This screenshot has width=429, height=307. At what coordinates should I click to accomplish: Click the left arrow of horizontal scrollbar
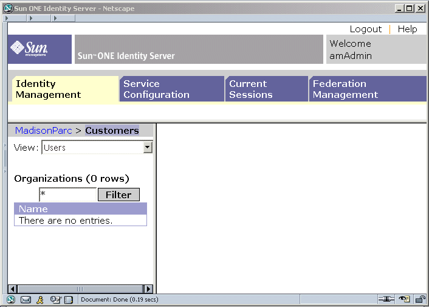(13, 289)
